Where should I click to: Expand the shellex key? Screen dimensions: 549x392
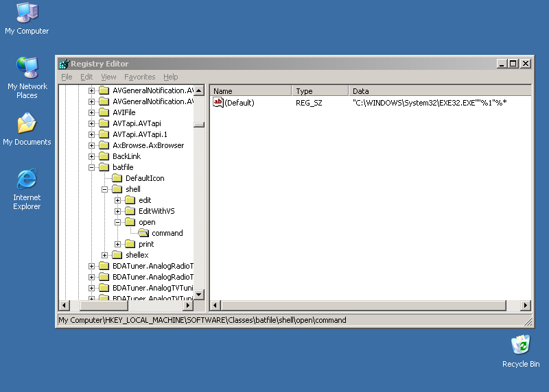104,255
